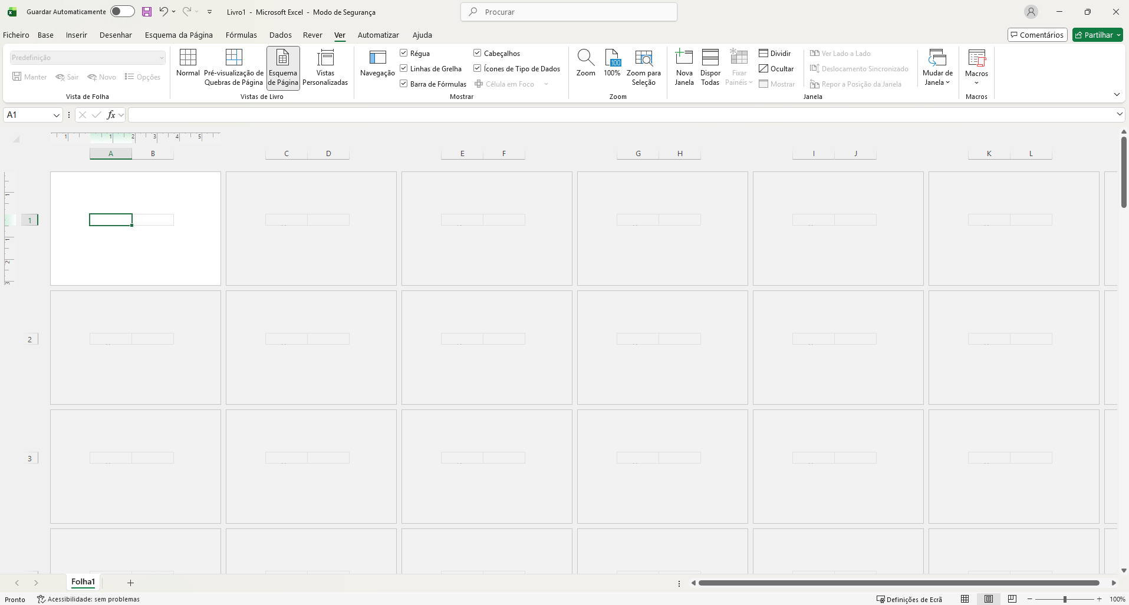Switch to Normal view in status bar

[965, 599]
